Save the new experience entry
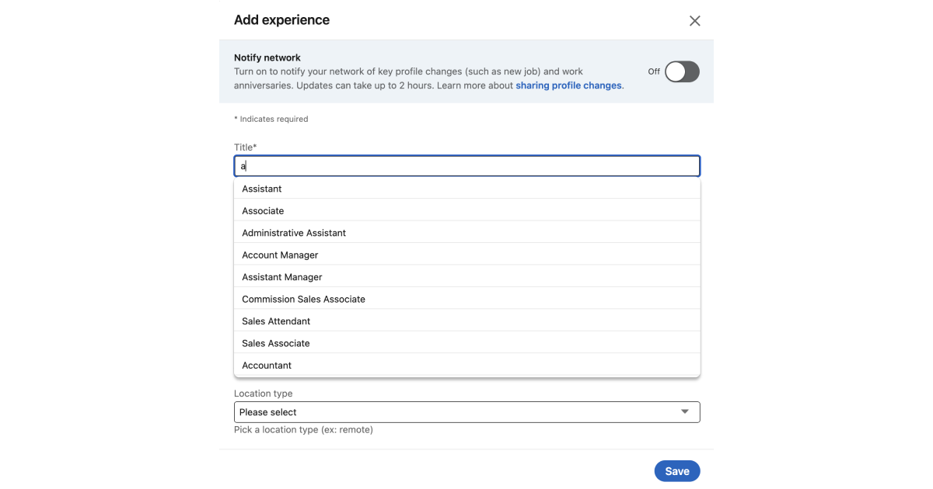 pyautogui.click(x=677, y=471)
